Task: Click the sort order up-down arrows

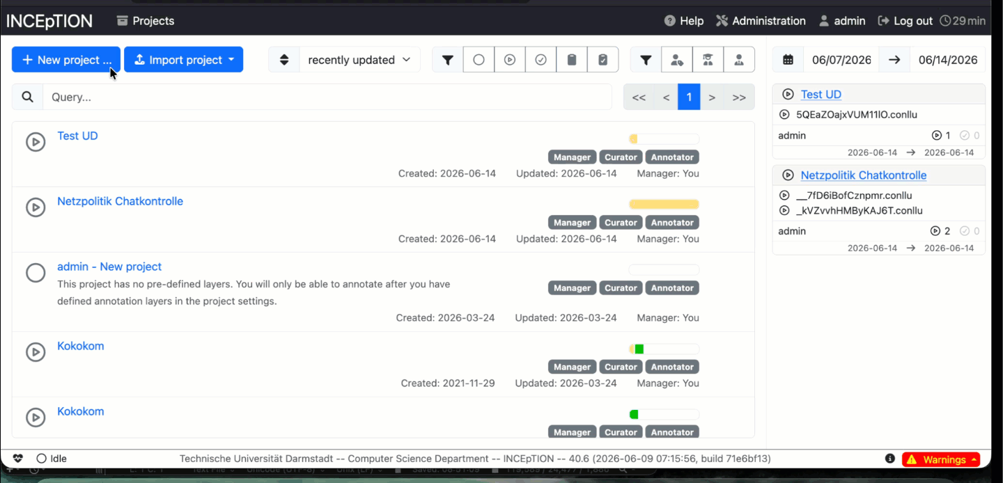Action: [284, 60]
